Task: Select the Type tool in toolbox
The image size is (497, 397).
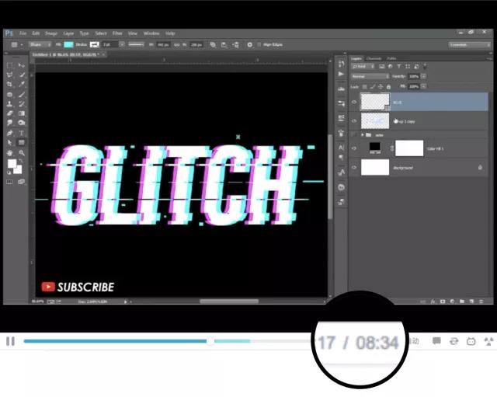Action: pyautogui.click(x=22, y=133)
